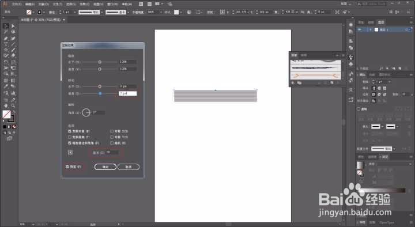Open the Edit menu
Screen dimensions: 415x227
[30, 4]
